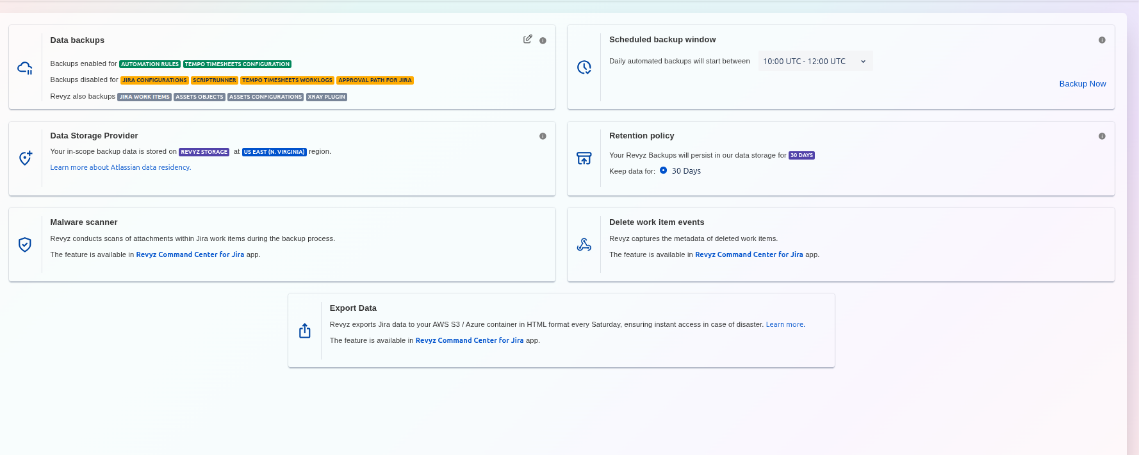
Task: Open Revyz Command Center link in Export Data
Action: 470,340
